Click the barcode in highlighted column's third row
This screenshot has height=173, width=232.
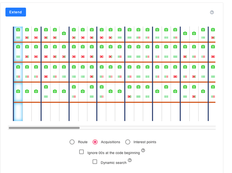[18, 77]
